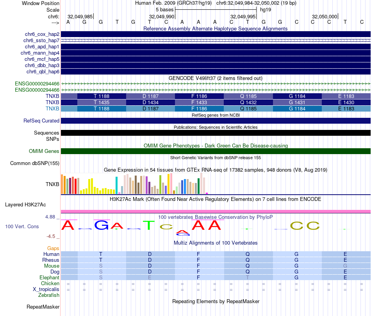Click the first ENSG00000294466 gene label

click(37, 83)
